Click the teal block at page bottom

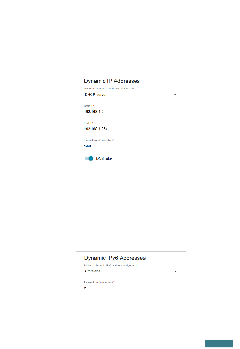point(219,344)
